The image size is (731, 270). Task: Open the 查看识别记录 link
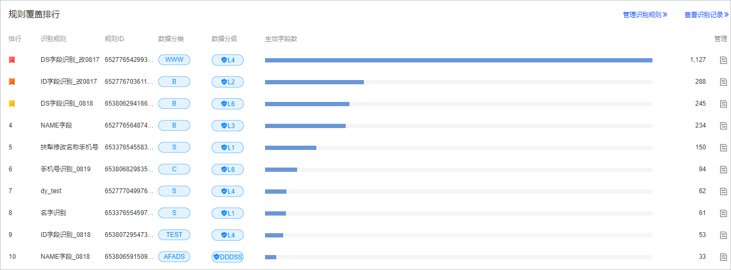tap(706, 15)
